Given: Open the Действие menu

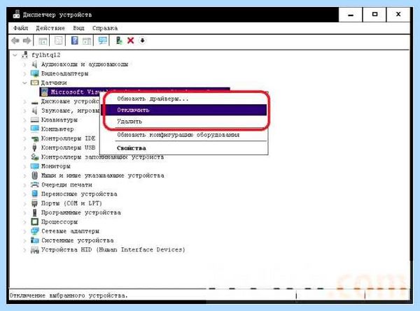Looking at the screenshot, I should coord(50,28).
